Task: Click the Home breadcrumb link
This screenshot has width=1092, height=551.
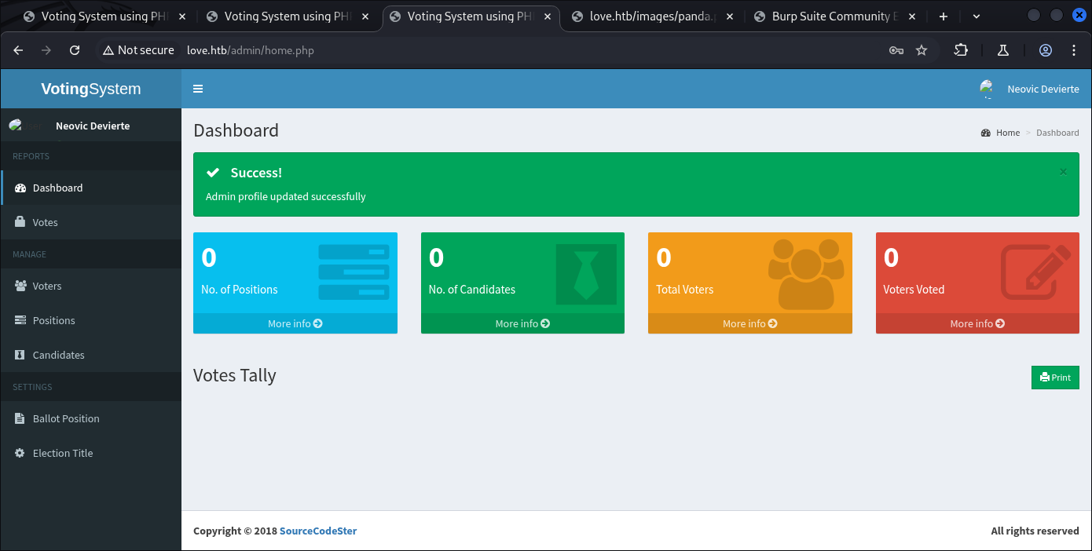Action: coord(1007,133)
